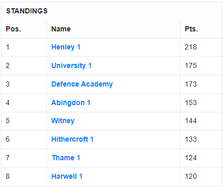Click the STANDINGS heading
223x187 pixels.
tap(27, 11)
